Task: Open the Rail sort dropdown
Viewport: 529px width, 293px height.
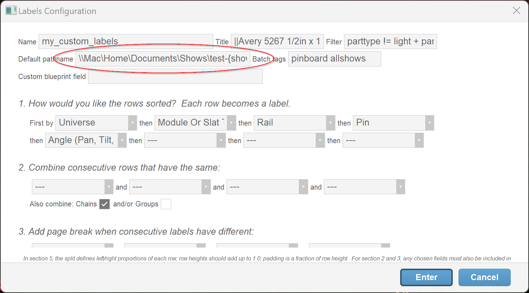Action: pyautogui.click(x=294, y=123)
